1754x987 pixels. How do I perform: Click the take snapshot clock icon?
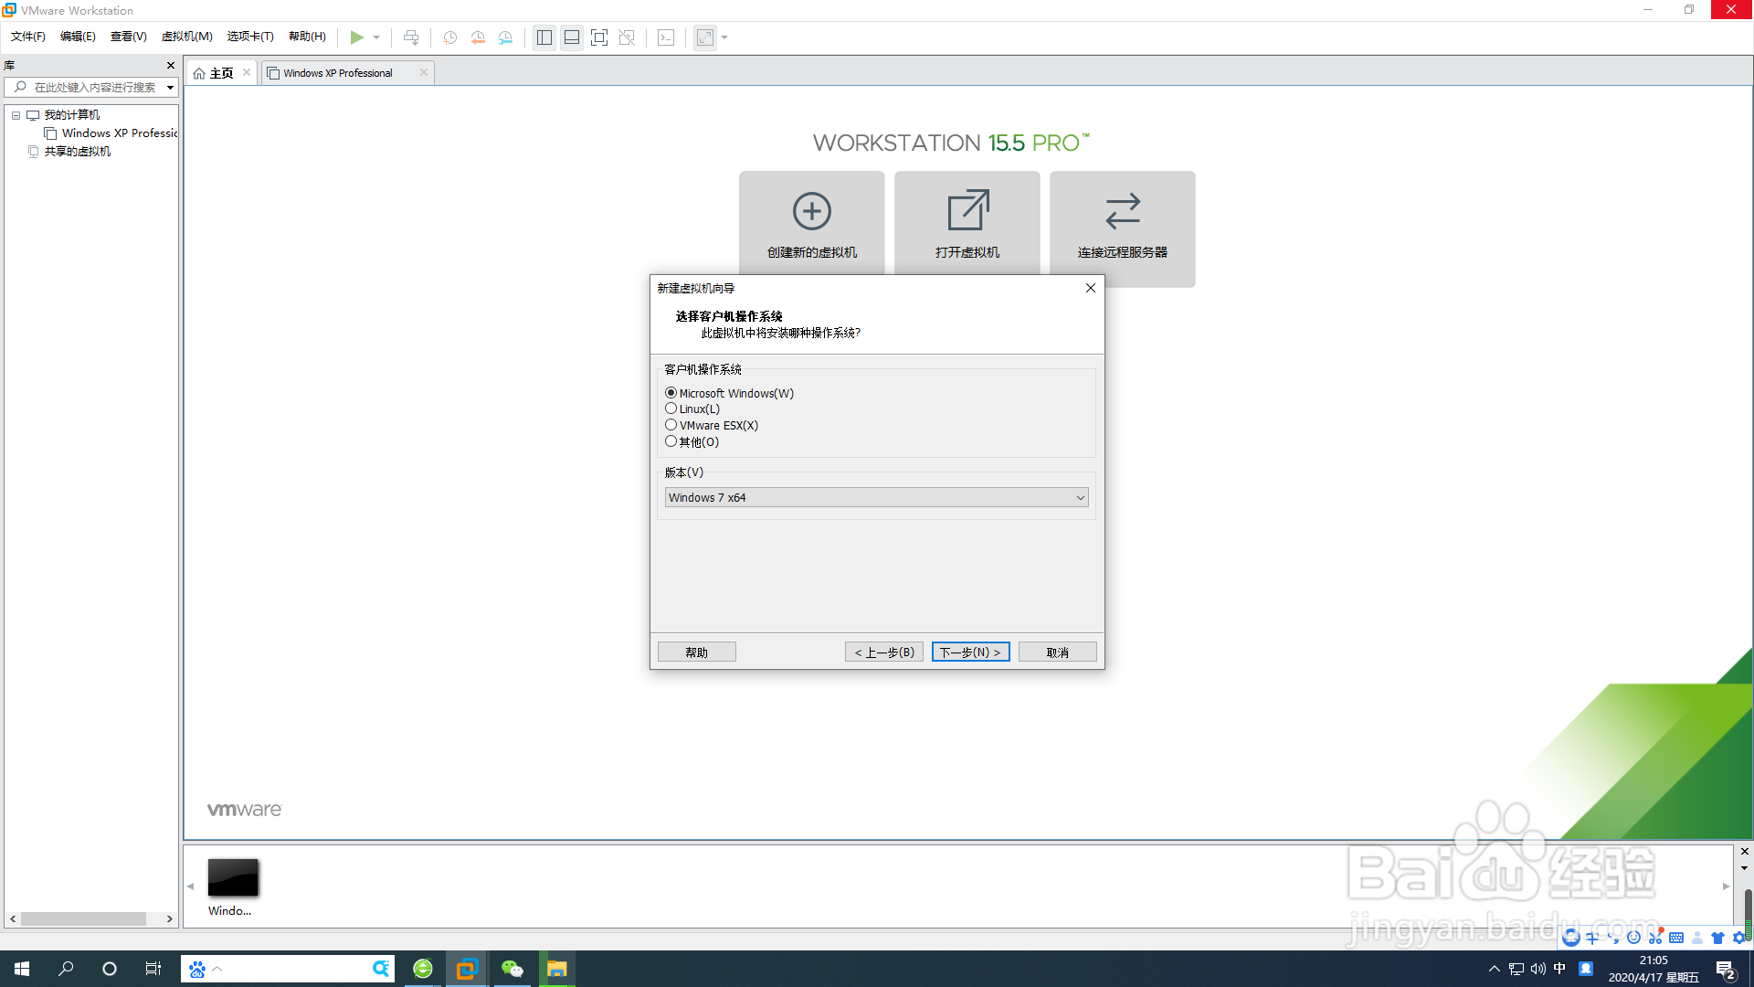(x=450, y=37)
